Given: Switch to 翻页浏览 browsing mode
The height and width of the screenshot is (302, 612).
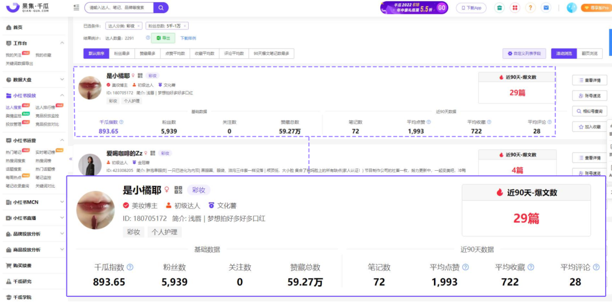Looking at the screenshot, I should coord(589,53).
